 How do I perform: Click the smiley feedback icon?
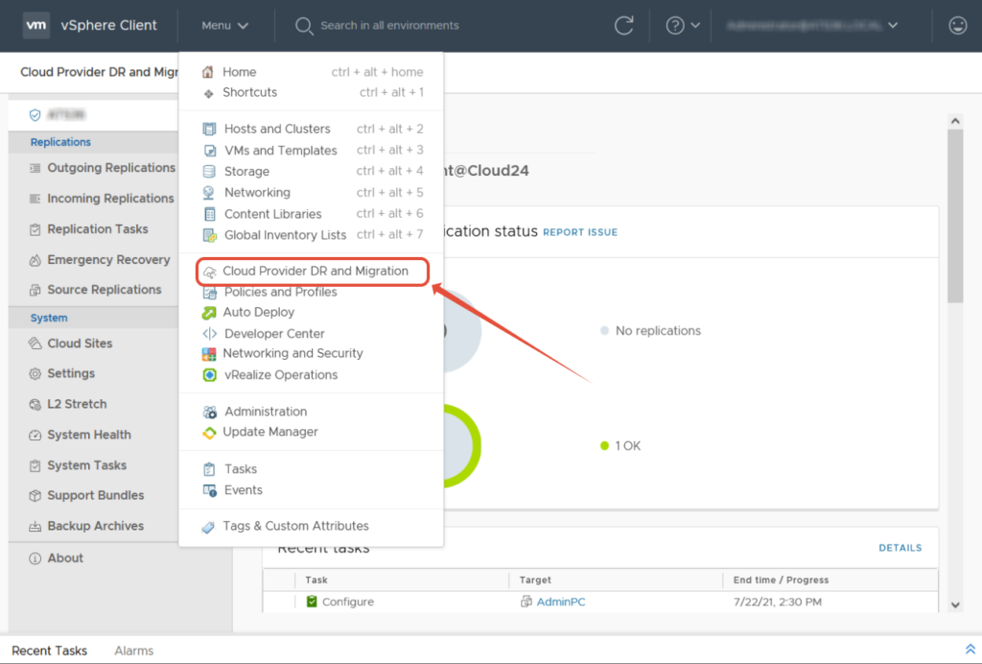point(958,26)
